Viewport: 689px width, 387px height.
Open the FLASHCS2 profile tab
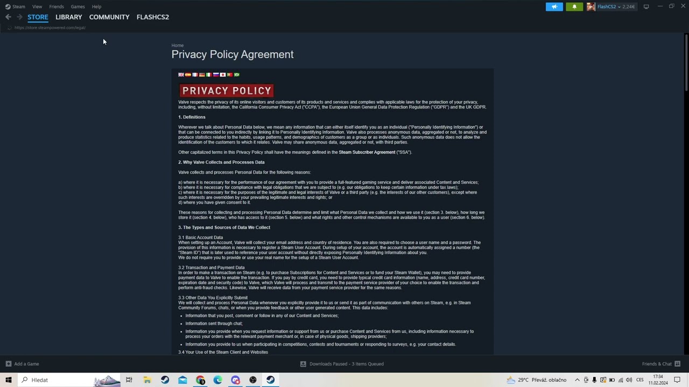[153, 17]
